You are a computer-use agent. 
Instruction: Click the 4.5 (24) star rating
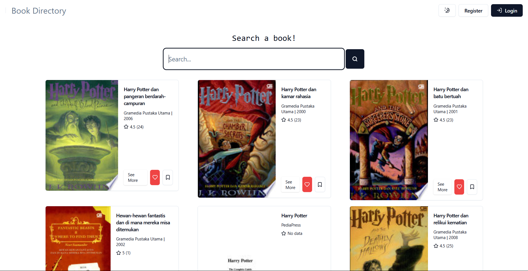(x=134, y=127)
